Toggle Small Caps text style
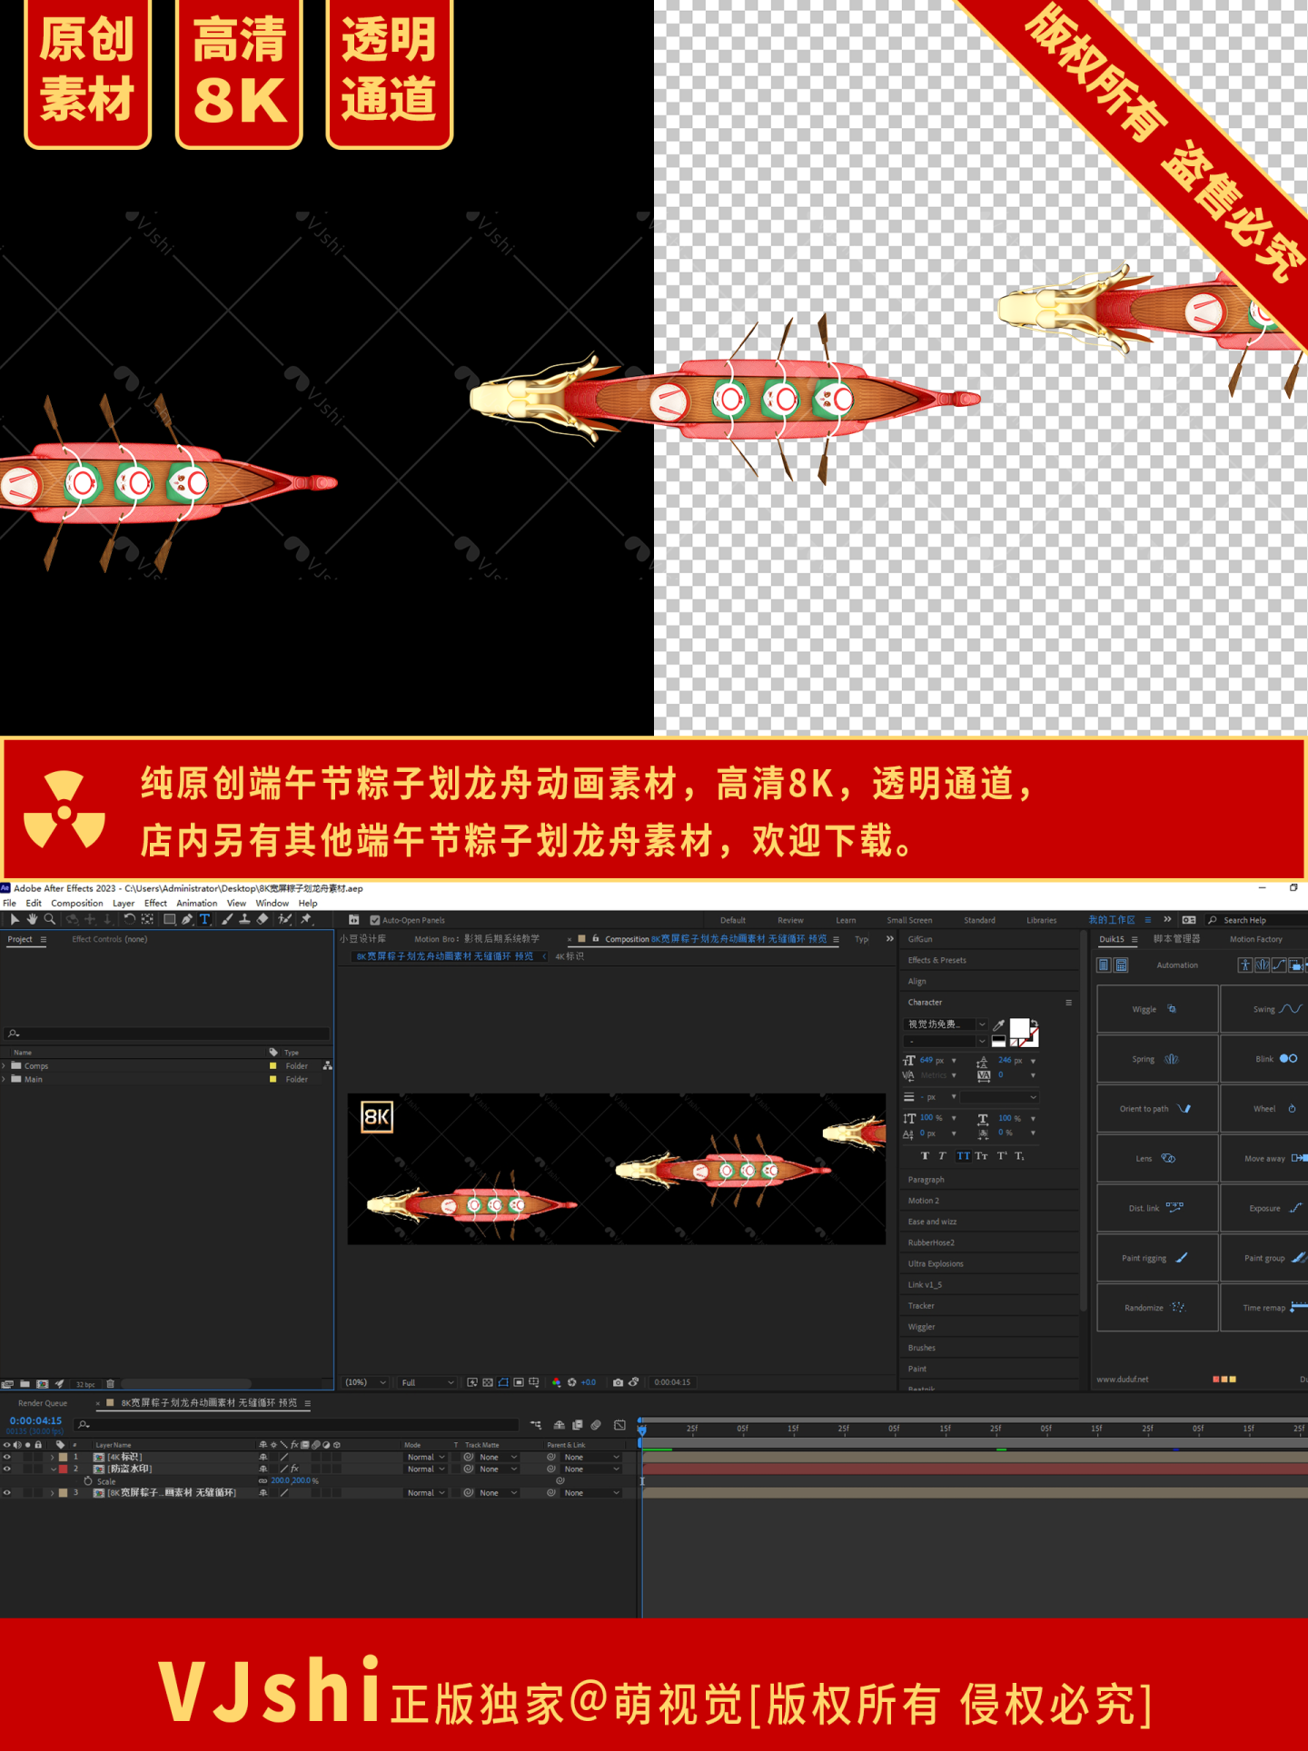This screenshot has height=1751, width=1308. click(981, 1156)
